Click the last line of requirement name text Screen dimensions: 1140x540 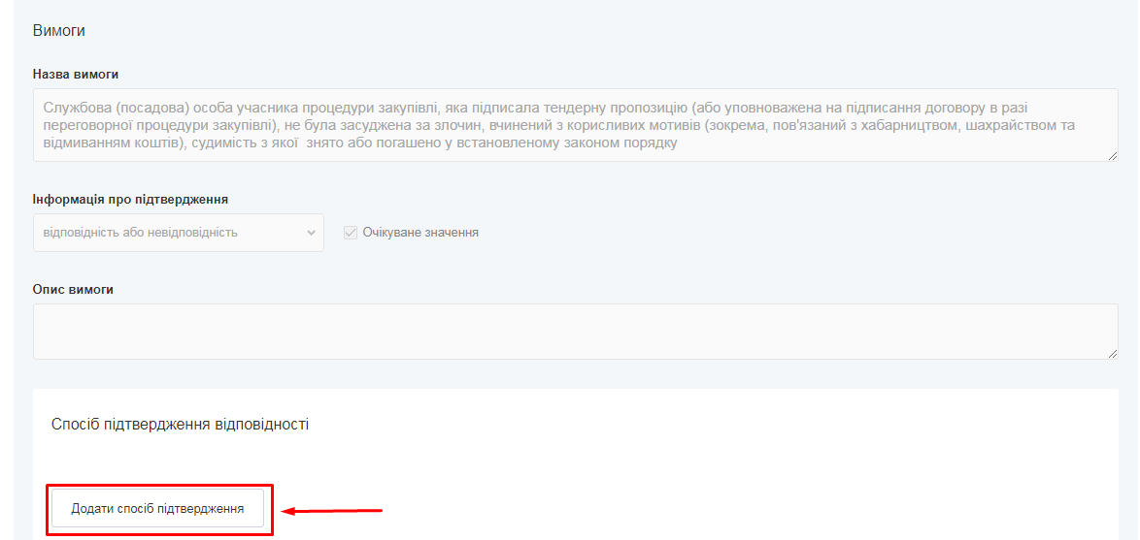coord(359,143)
